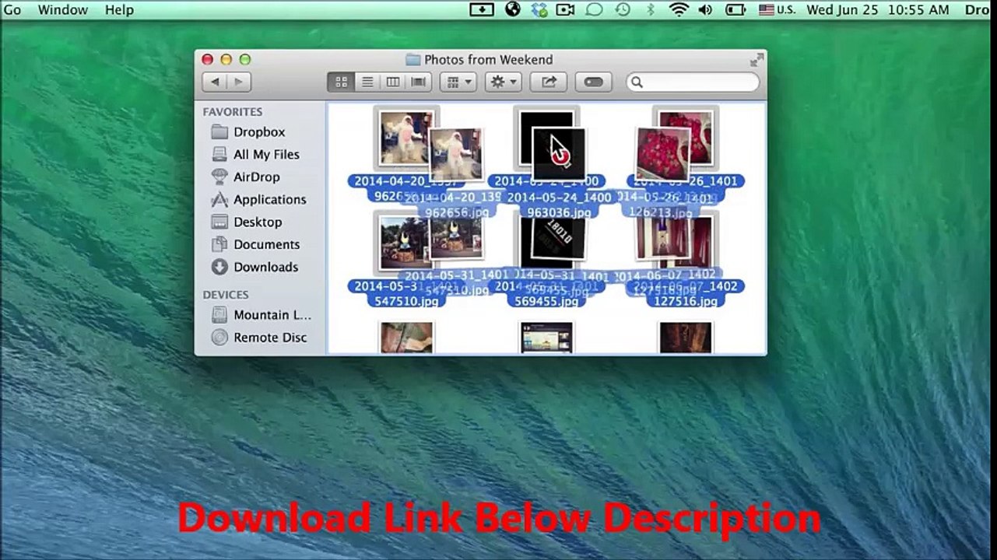Go forward in Finder history
This screenshot has height=560, width=997.
pyautogui.click(x=238, y=82)
